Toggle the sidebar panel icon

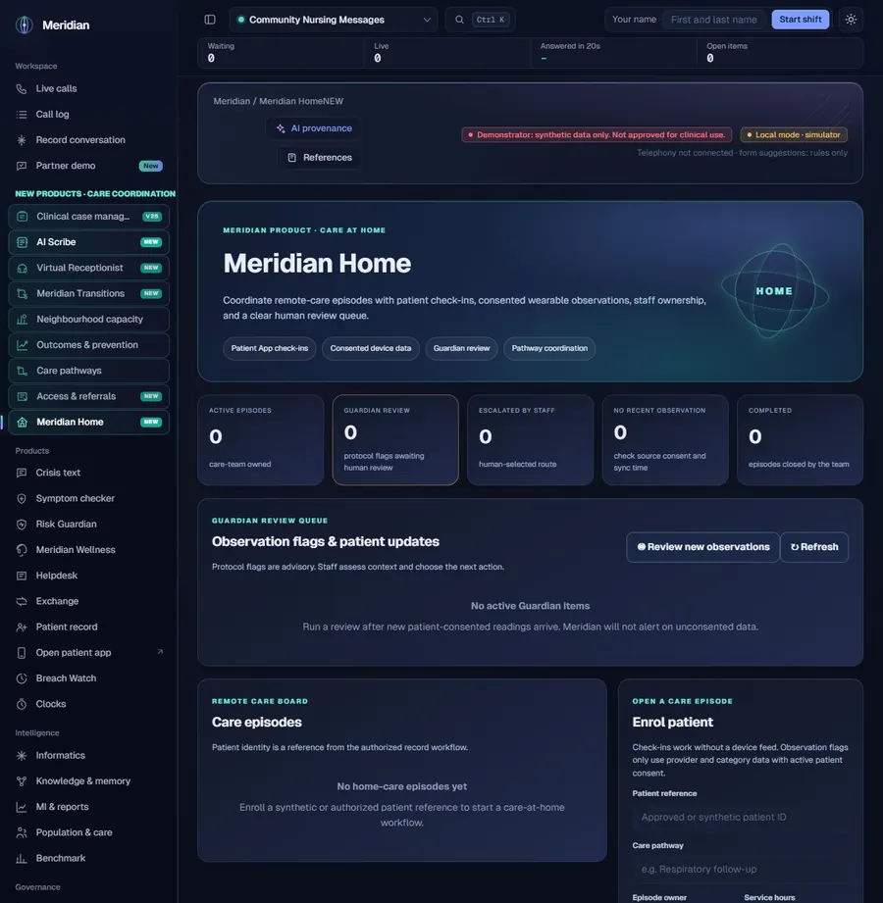pyautogui.click(x=210, y=20)
